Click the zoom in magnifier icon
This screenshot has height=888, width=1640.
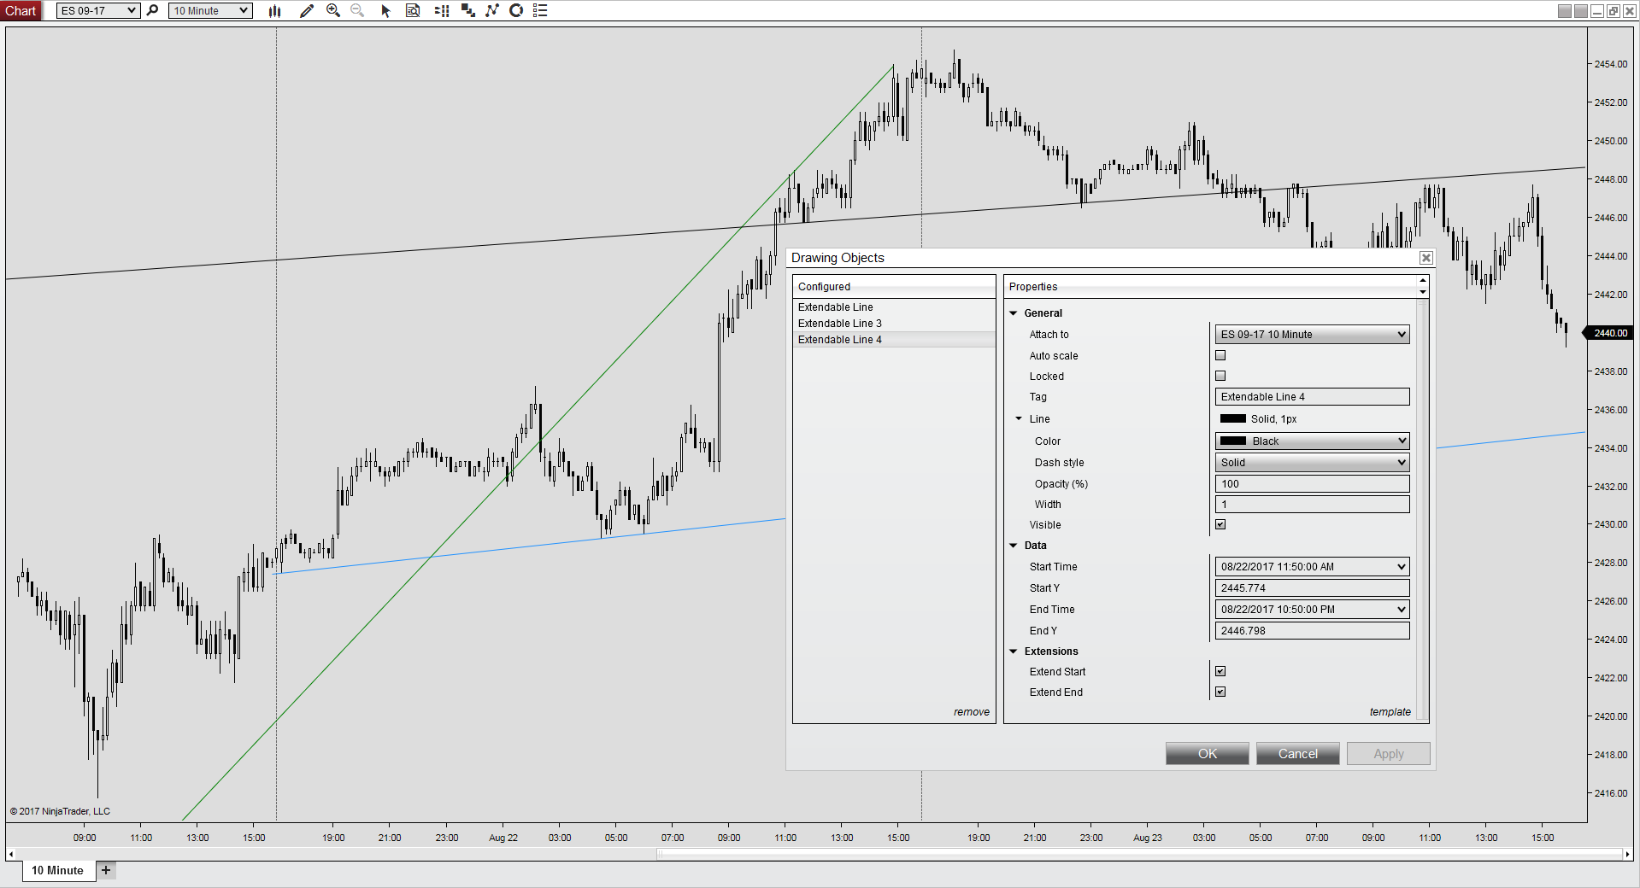[333, 11]
